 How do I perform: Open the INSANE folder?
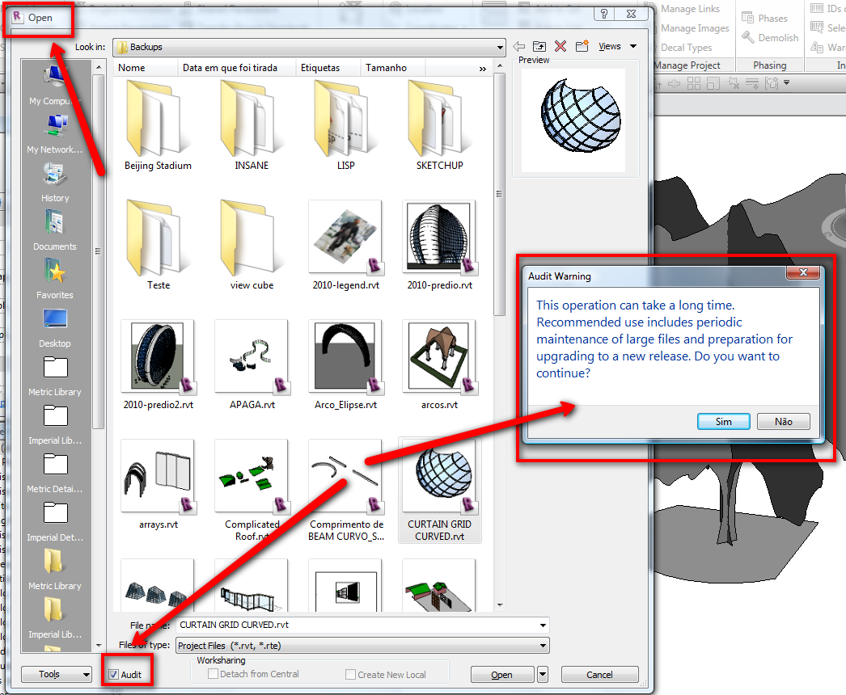click(x=252, y=125)
